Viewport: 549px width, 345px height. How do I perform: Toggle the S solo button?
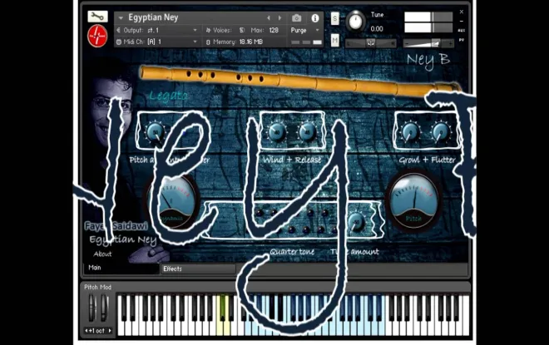pos(335,18)
